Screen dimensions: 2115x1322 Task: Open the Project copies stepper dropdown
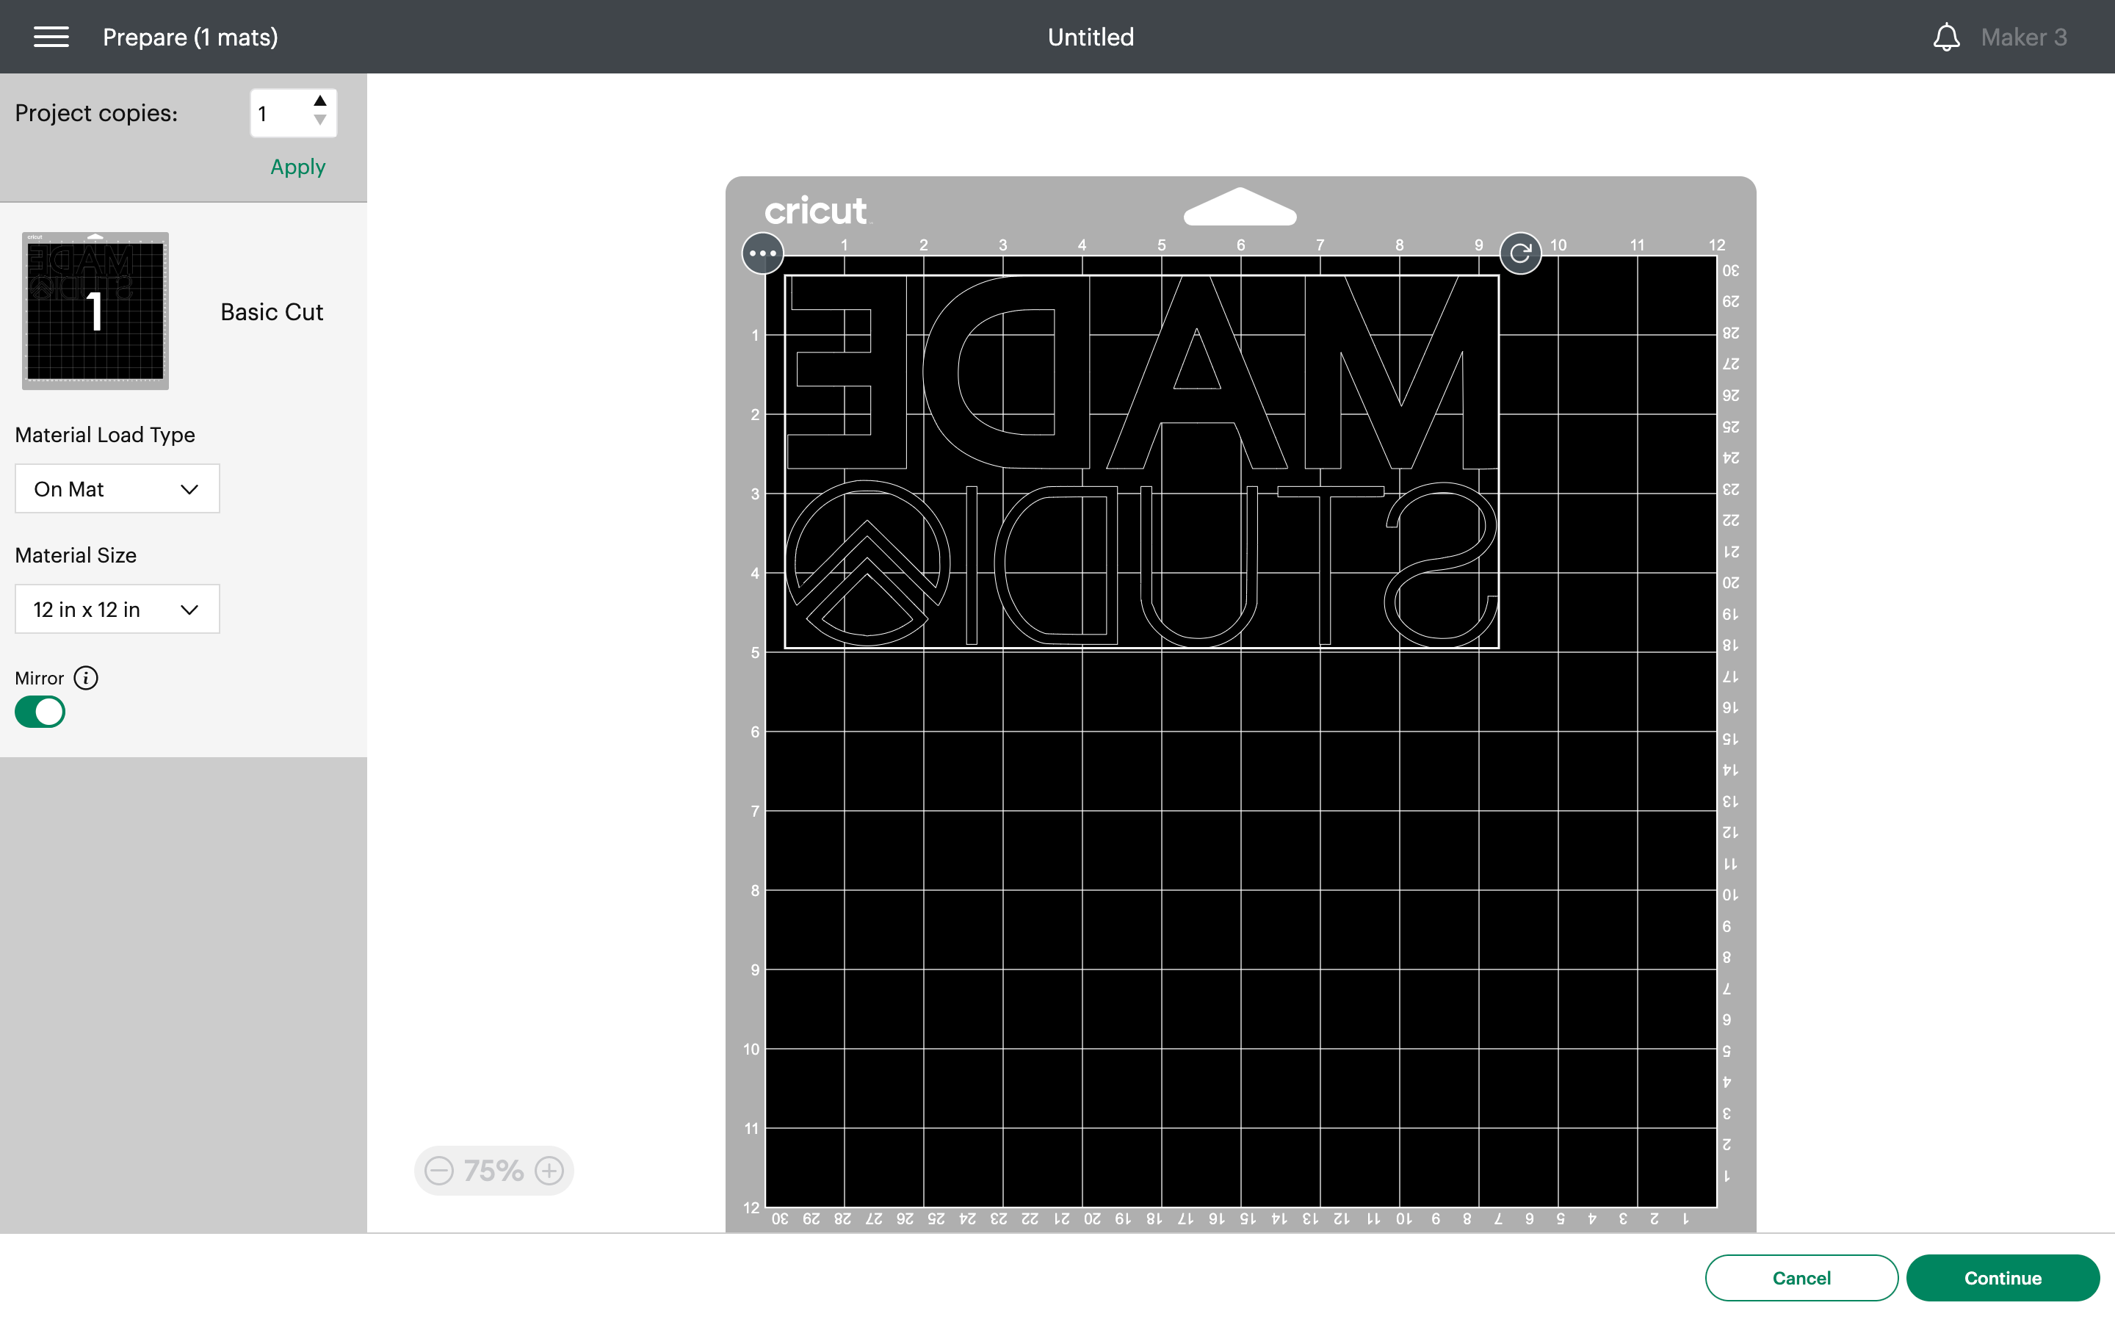(x=321, y=115)
